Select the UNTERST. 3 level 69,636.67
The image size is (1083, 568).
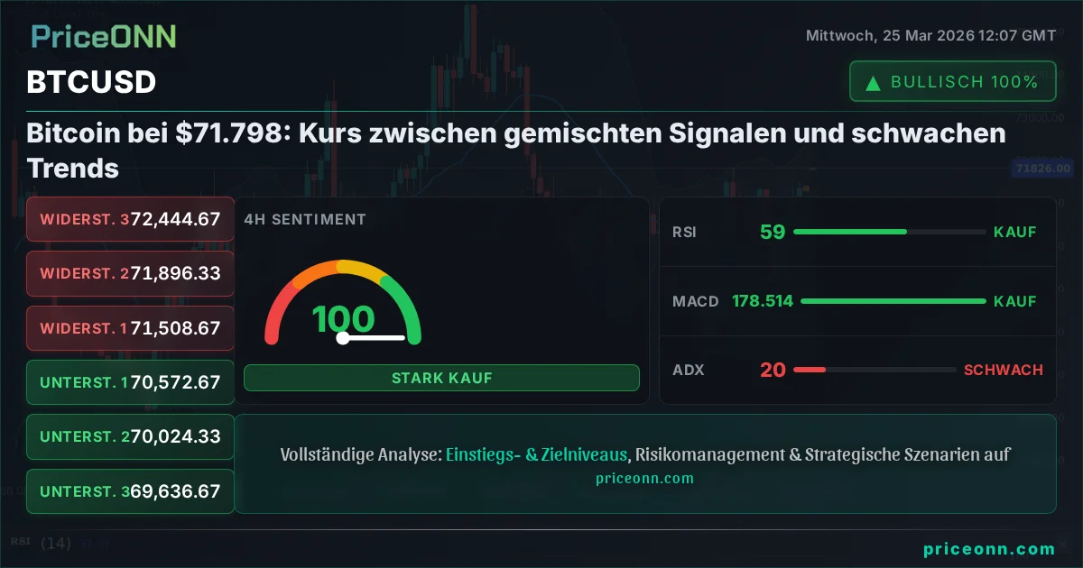point(130,491)
